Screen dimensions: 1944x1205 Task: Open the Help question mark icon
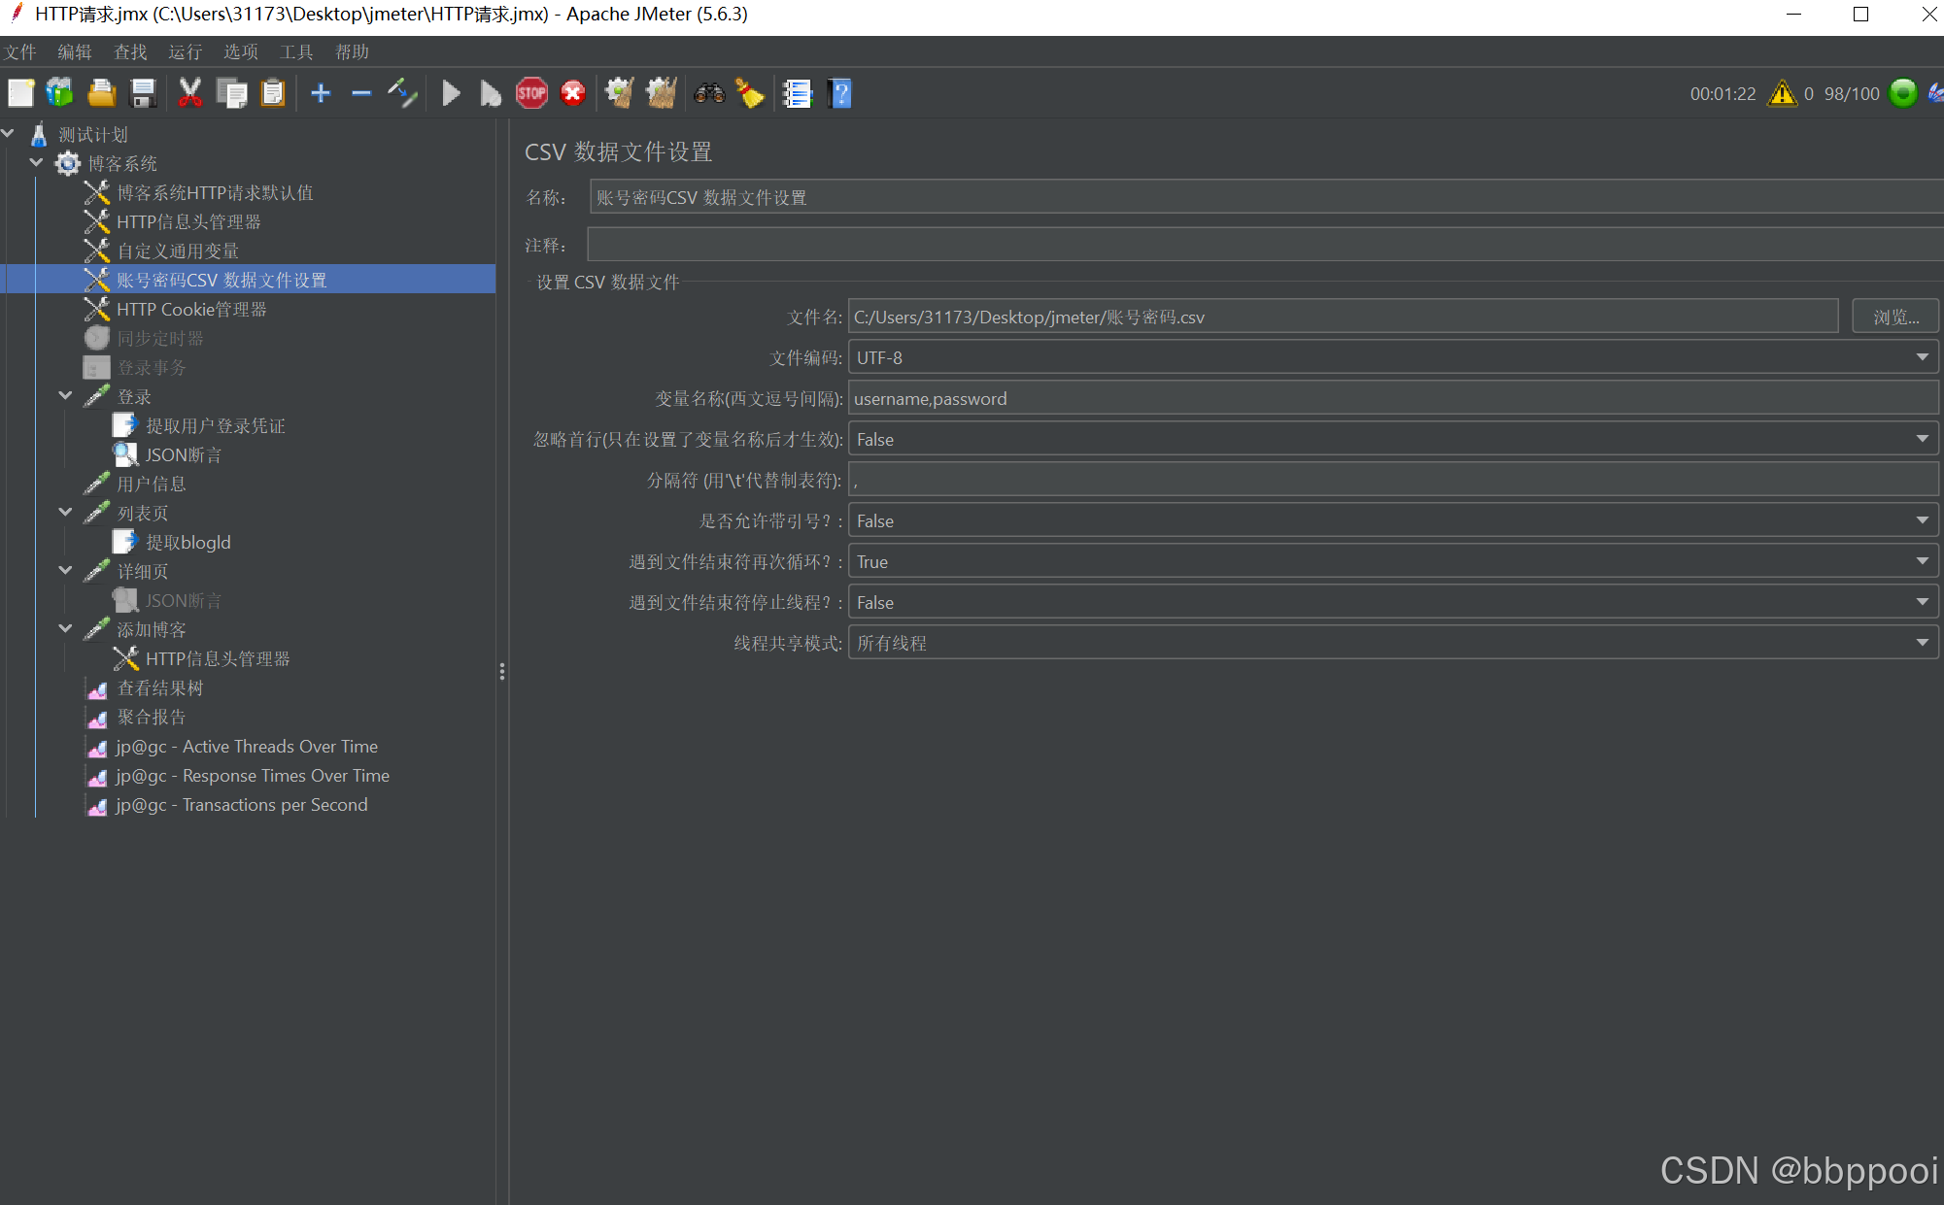pos(840,93)
